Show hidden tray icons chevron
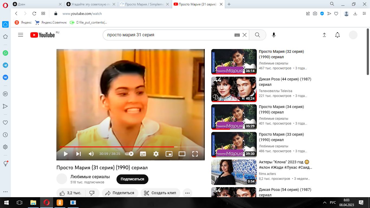370x208 pixels. [x=325, y=203]
